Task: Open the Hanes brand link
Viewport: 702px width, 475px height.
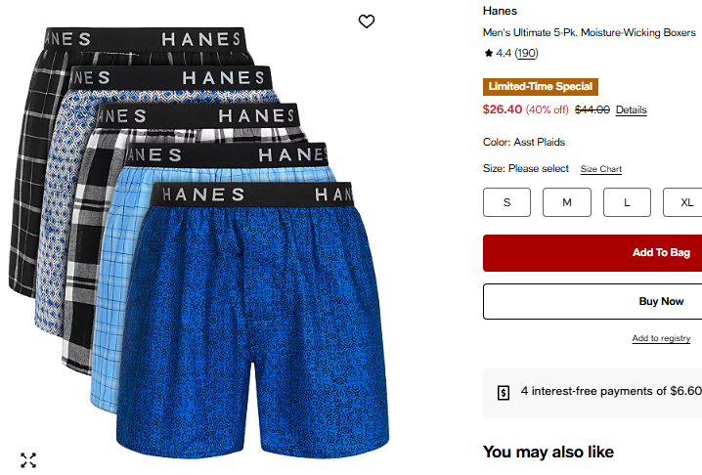Action: [x=500, y=11]
